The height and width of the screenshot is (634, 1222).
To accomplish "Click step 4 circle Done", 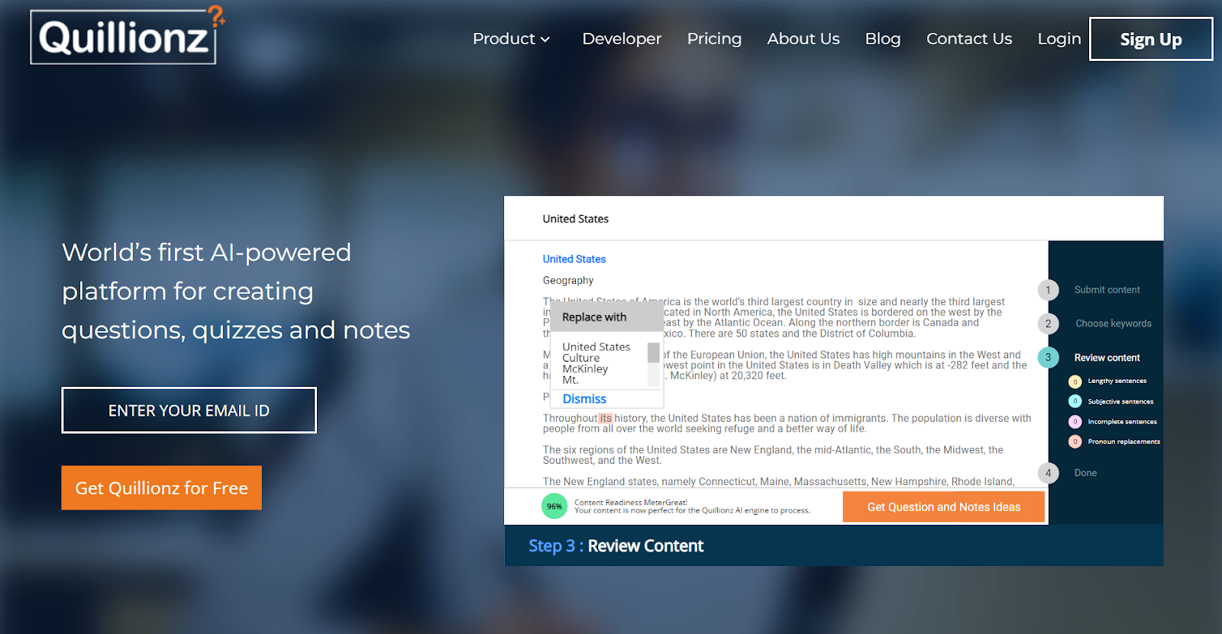I will 1048,473.
